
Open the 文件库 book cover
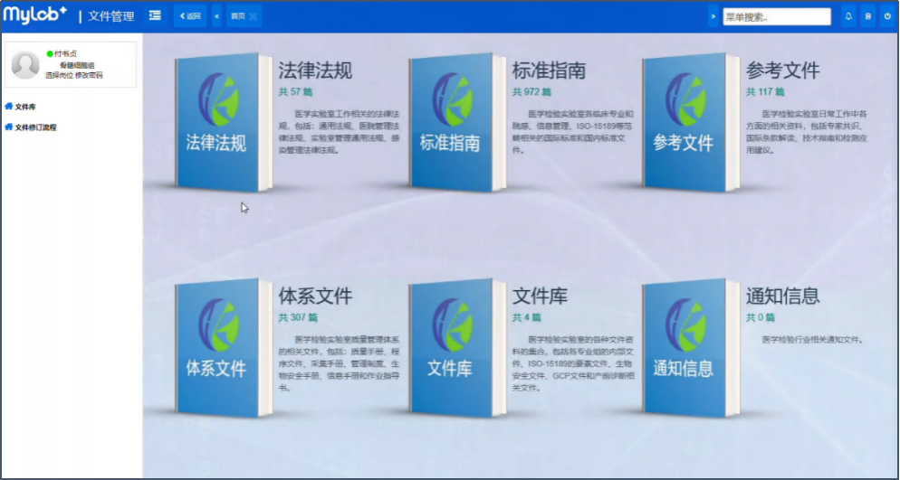pyautogui.click(x=457, y=347)
